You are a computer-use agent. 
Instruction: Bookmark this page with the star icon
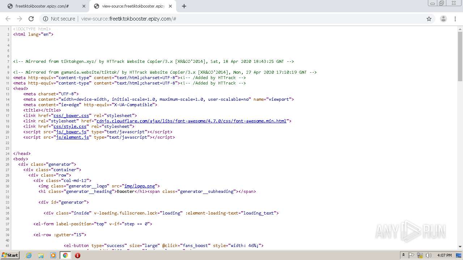429,19
